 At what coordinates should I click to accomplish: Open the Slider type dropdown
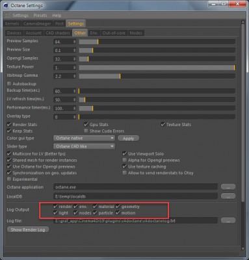[84, 146]
